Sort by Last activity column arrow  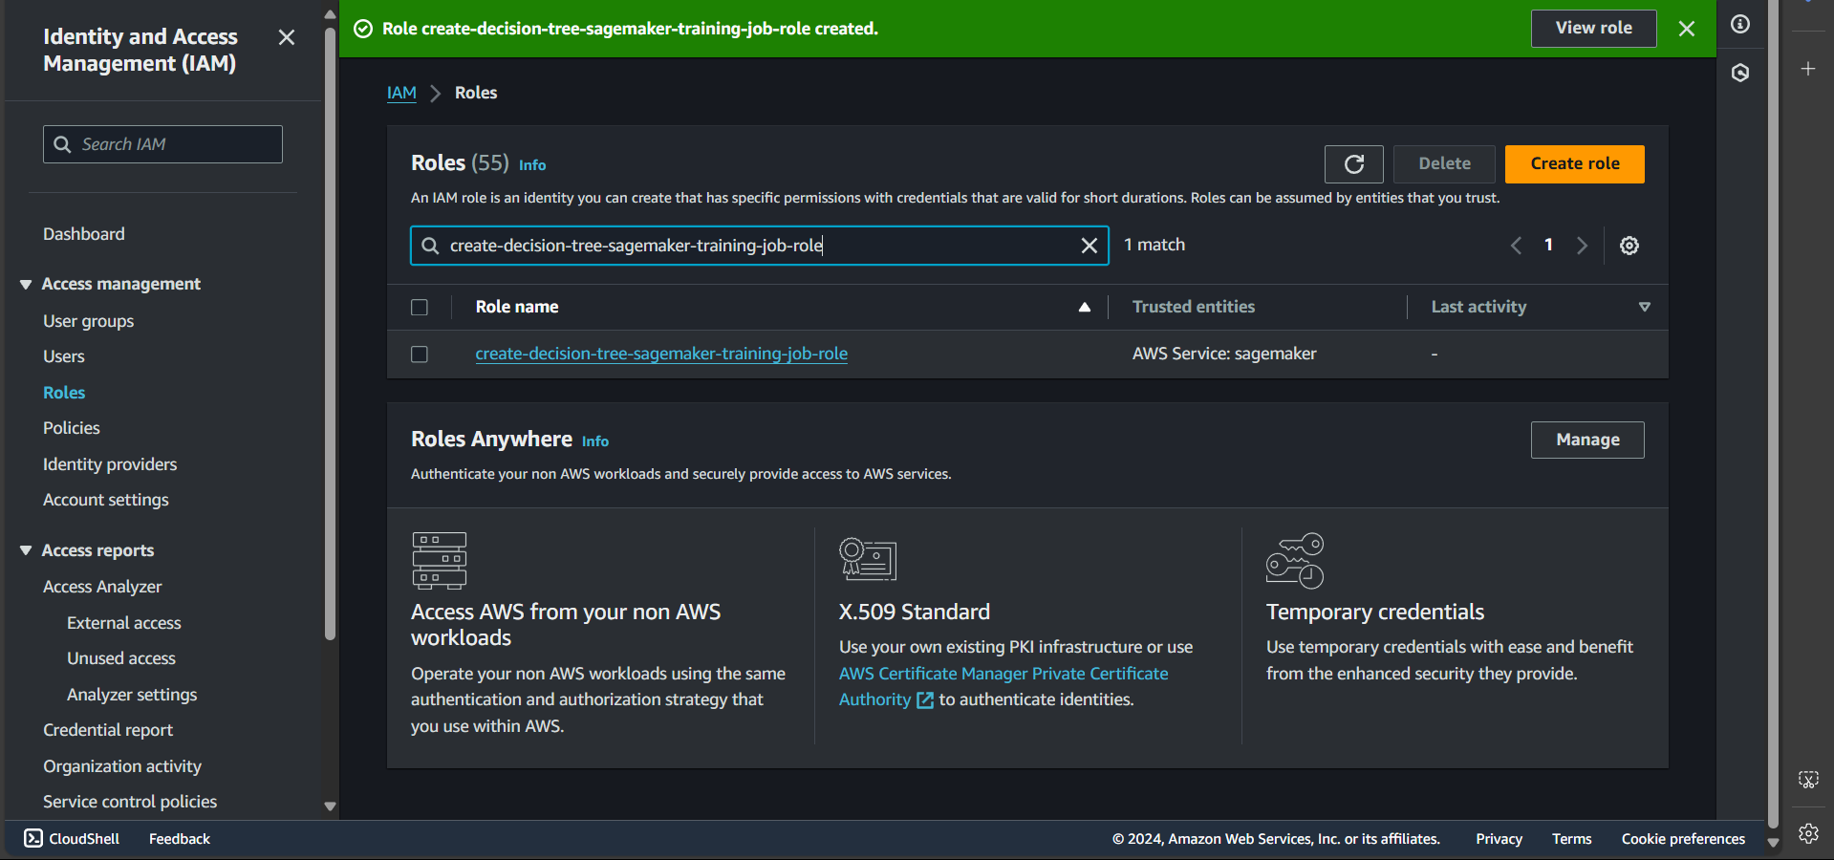[1644, 307]
